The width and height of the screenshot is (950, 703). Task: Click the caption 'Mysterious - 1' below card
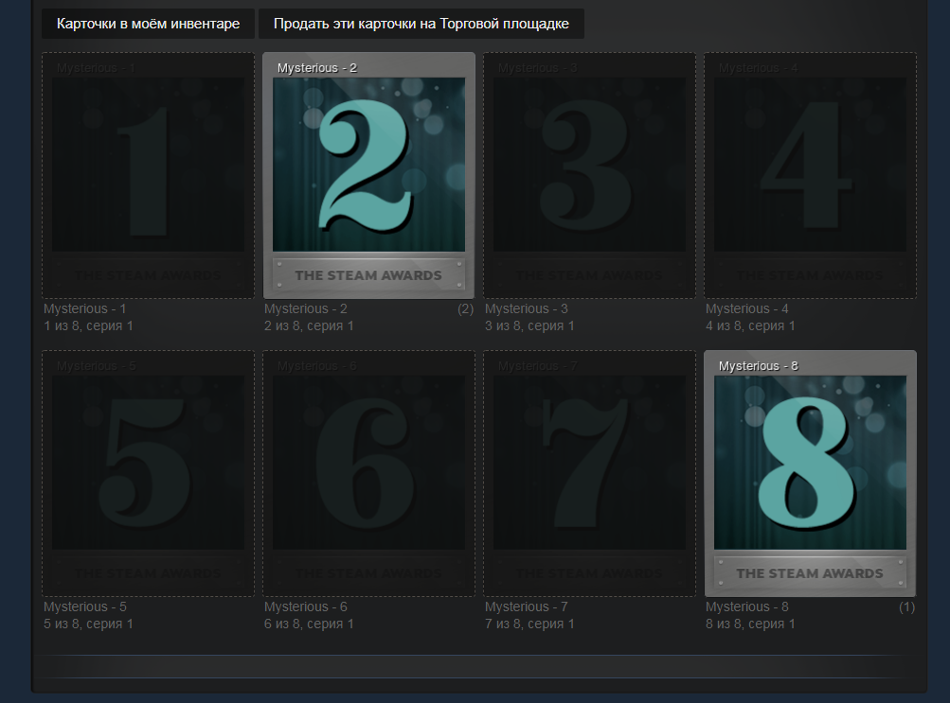pos(85,308)
